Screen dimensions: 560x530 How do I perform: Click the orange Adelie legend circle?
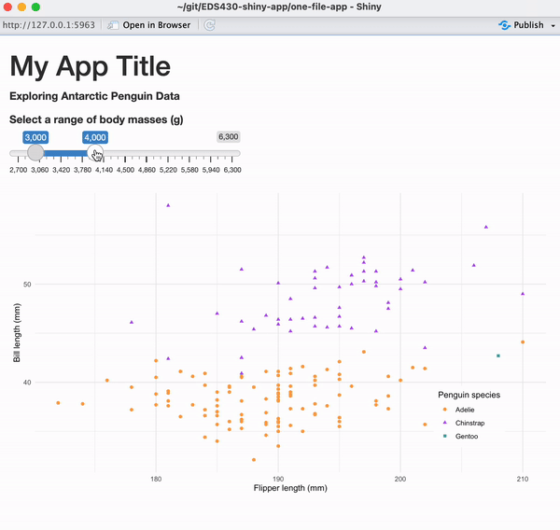[444, 410]
